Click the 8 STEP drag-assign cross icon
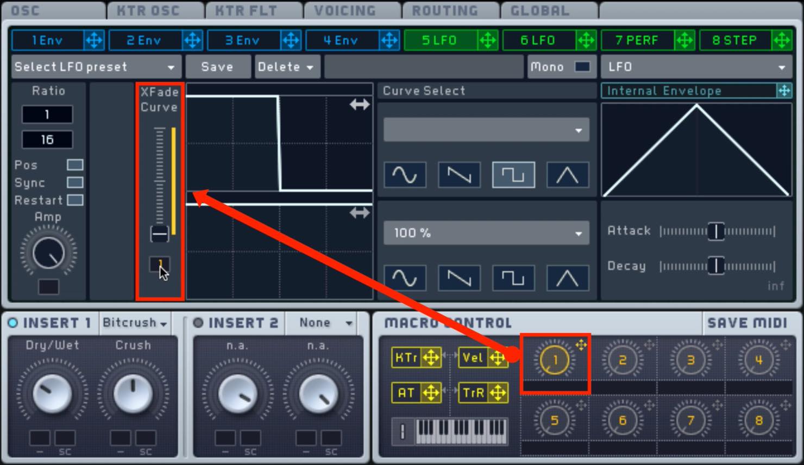Screen dimensions: 804x465 (x=782, y=40)
